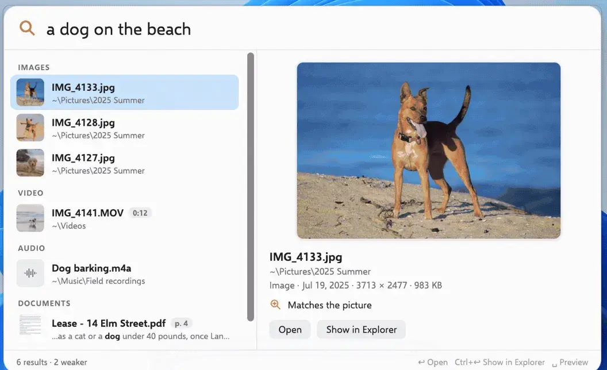Viewport: 607px width, 370px height.
Task: Click the results list vertical scrollbar
Action: pos(251,187)
